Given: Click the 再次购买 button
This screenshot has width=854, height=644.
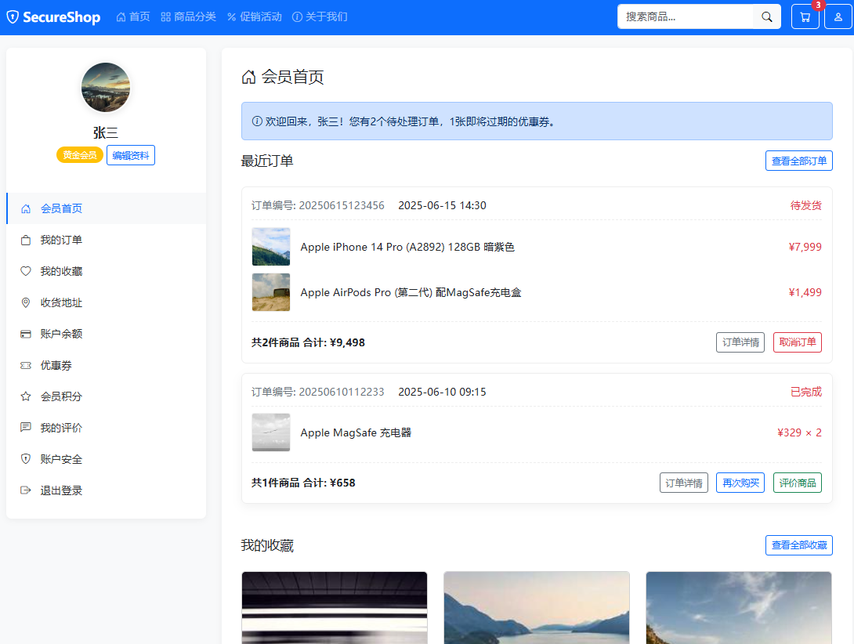Looking at the screenshot, I should pos(740,483).
